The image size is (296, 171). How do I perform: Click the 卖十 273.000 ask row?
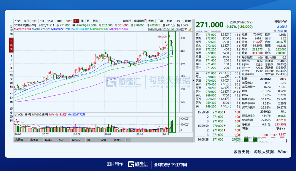[x=218, y=34]
